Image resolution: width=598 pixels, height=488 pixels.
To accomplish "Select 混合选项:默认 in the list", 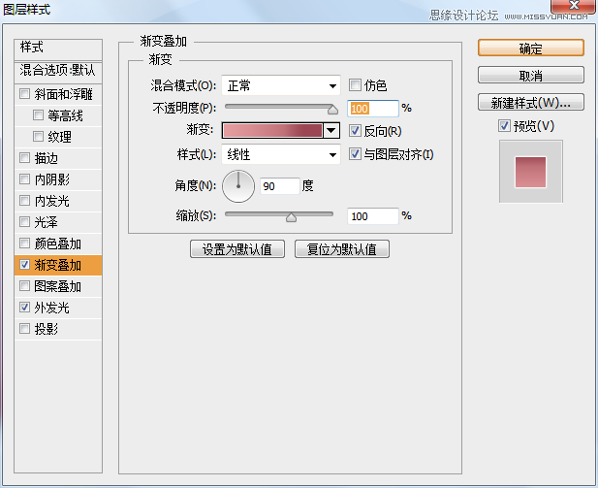I will coord(58,72).
